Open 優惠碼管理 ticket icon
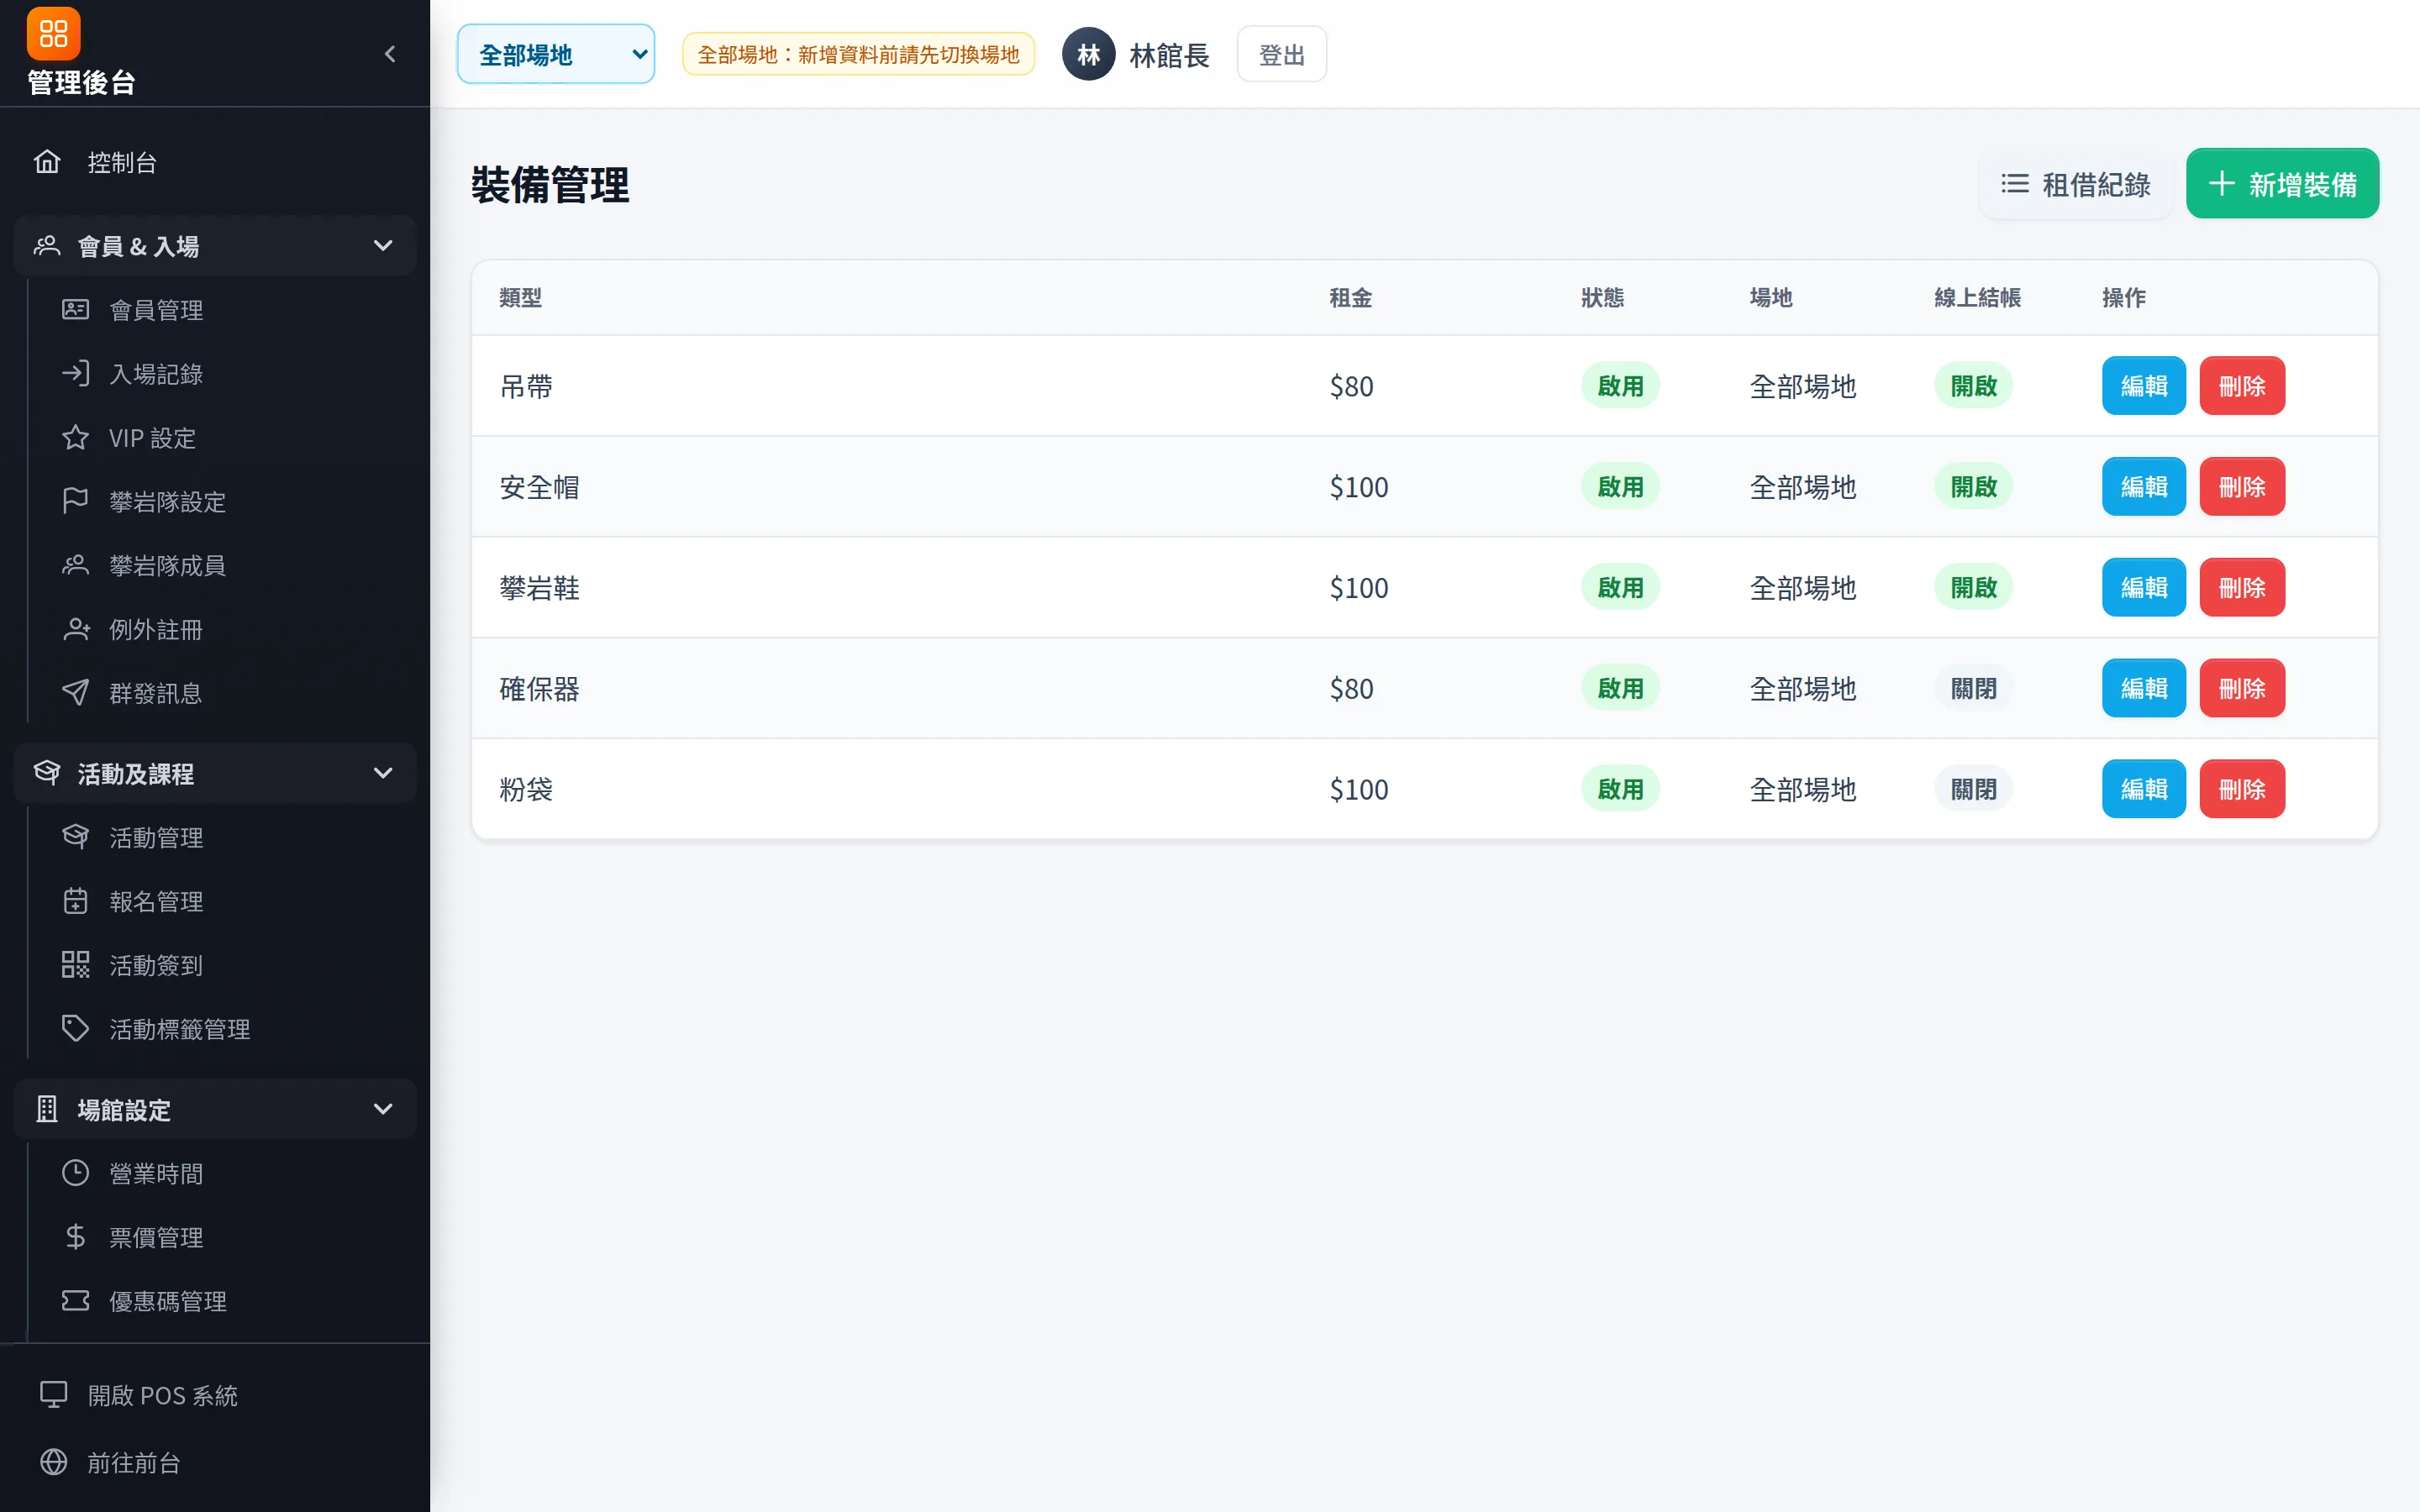 coord(75,1301)
